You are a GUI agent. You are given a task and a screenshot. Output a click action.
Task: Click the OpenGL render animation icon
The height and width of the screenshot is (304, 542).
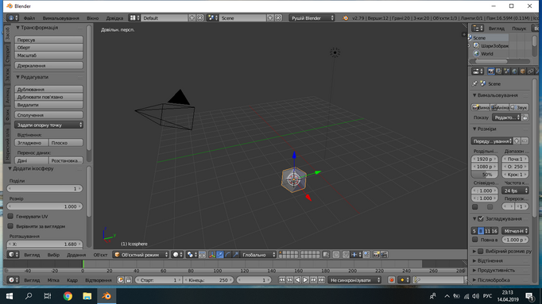pos(384,255)
